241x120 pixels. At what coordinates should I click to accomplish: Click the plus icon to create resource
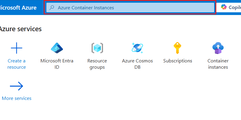[17, 48]
